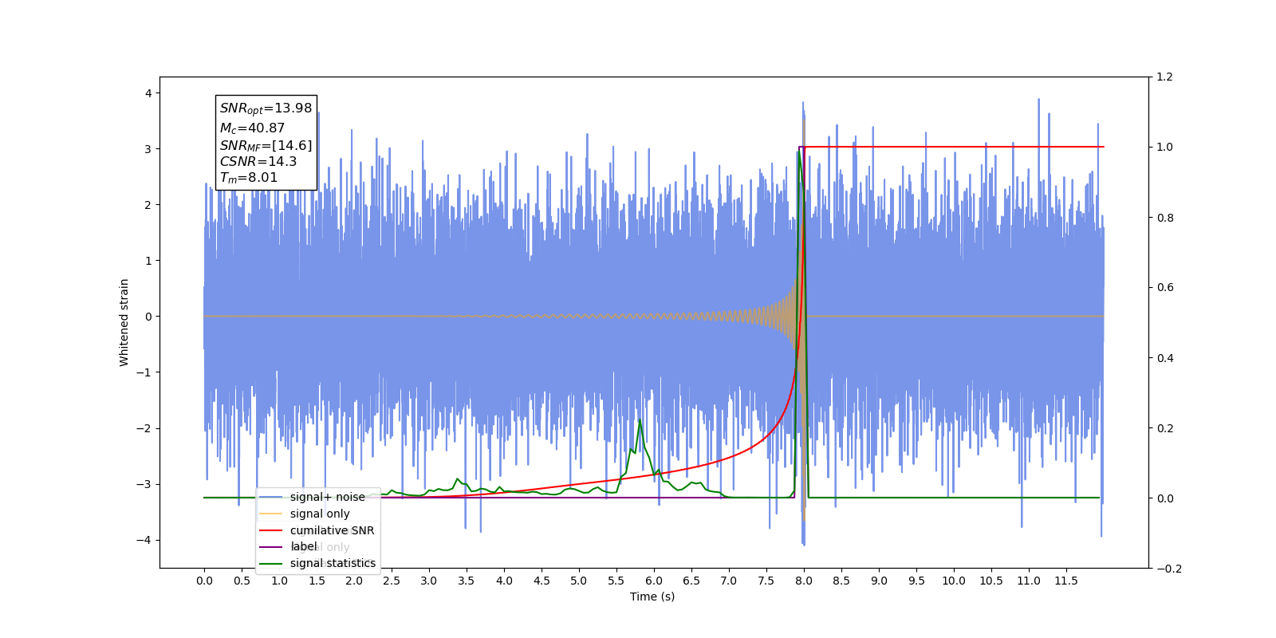Click the right y-axis tick label 0.6

coord(1164,288)
